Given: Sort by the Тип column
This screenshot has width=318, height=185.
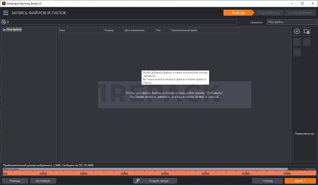Looking at the screenshot, I should tap(163, 30).
